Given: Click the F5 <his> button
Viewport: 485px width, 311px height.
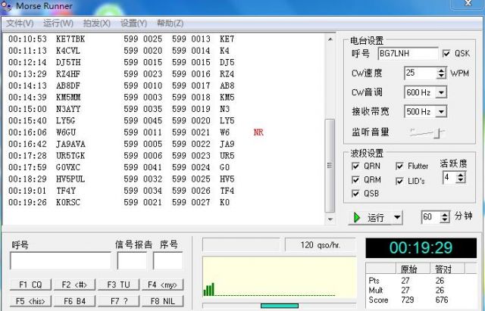Looking at the screenshot, I should (30, 301).
